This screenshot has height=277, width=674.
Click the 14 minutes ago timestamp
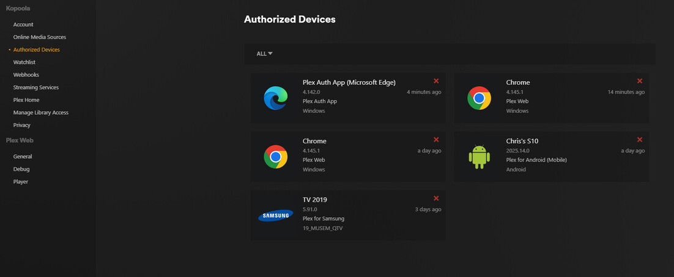[626, 92]
